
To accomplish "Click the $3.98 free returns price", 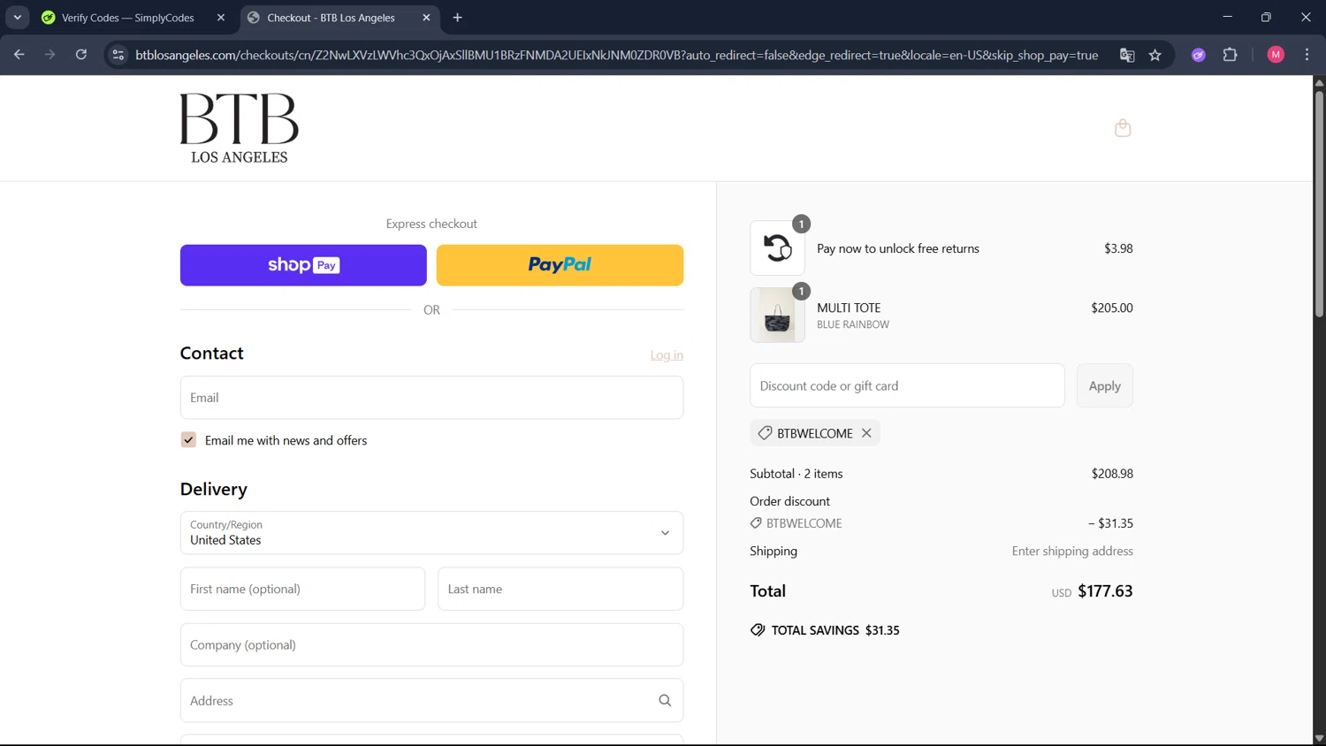I will 1118,248.
